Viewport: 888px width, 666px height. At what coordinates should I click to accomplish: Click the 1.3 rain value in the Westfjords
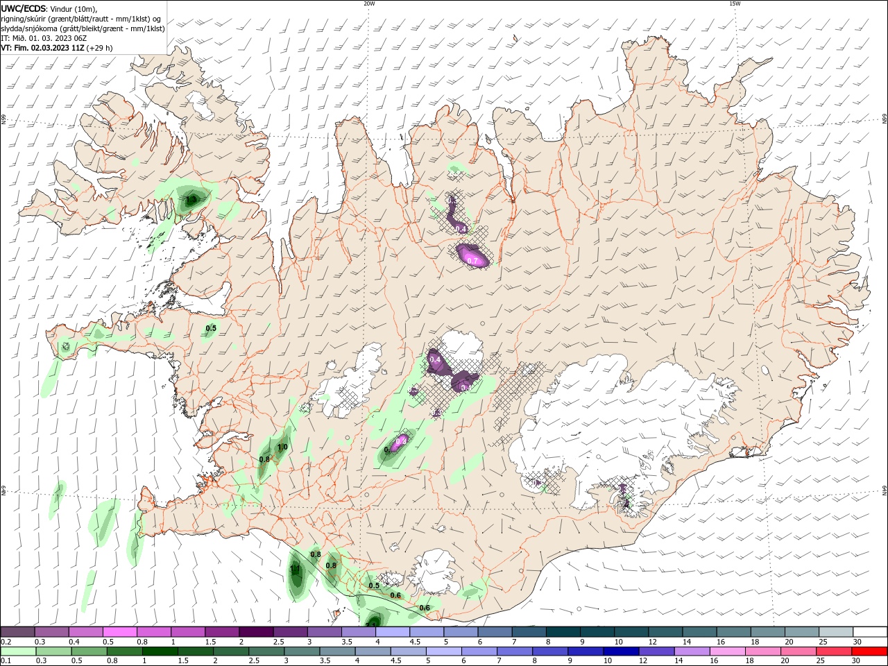pyautogui.click(x=191, y=200)
